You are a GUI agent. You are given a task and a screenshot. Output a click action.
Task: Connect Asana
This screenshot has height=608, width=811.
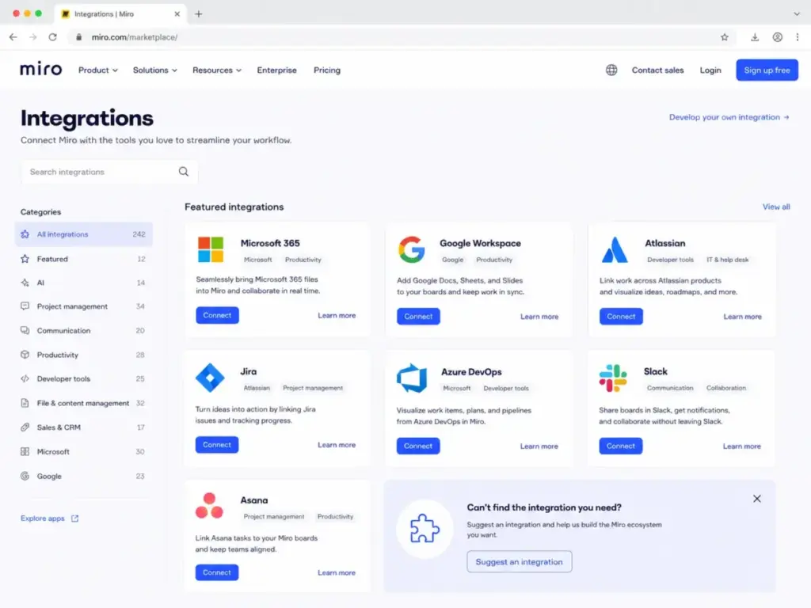[217, 572]
